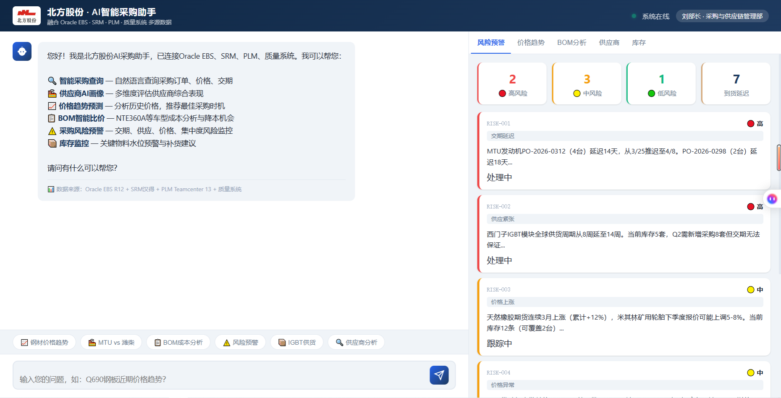Click the BOM智能比价 feature line
The image size is (781, 398).
click(141, 118)
